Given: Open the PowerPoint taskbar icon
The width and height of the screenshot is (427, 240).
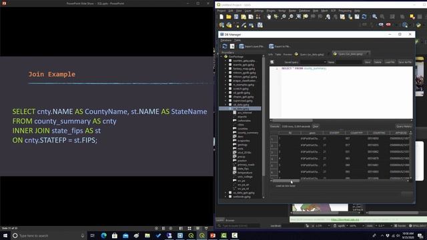Looking at the screenshot, I should [213, 235].
